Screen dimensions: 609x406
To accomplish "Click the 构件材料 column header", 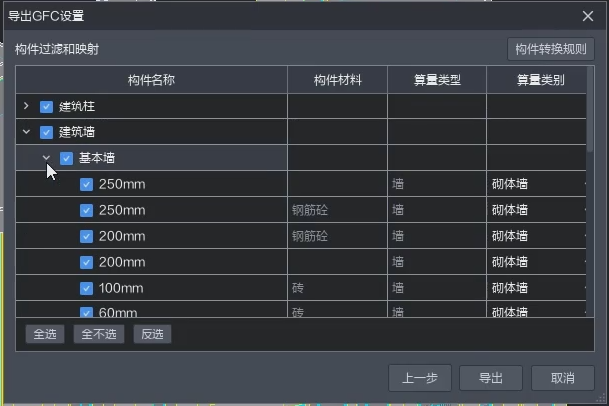I will (337, 80).
